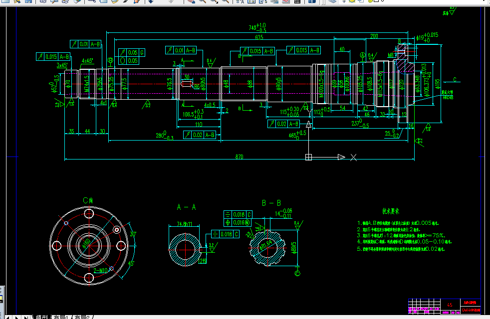Select the M8 thread callout
This screenshot has height=319, width=490.
[391, 55]
